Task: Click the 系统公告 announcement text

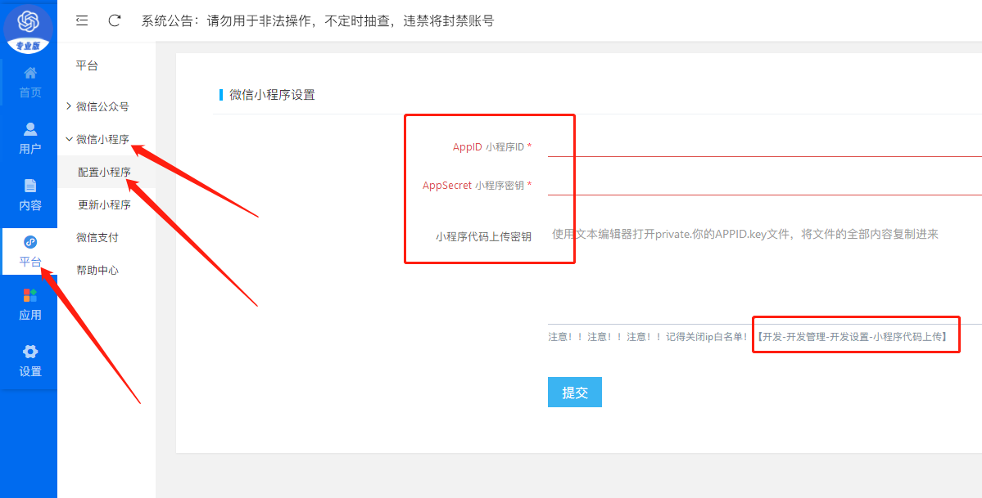Action: point(318,21)
